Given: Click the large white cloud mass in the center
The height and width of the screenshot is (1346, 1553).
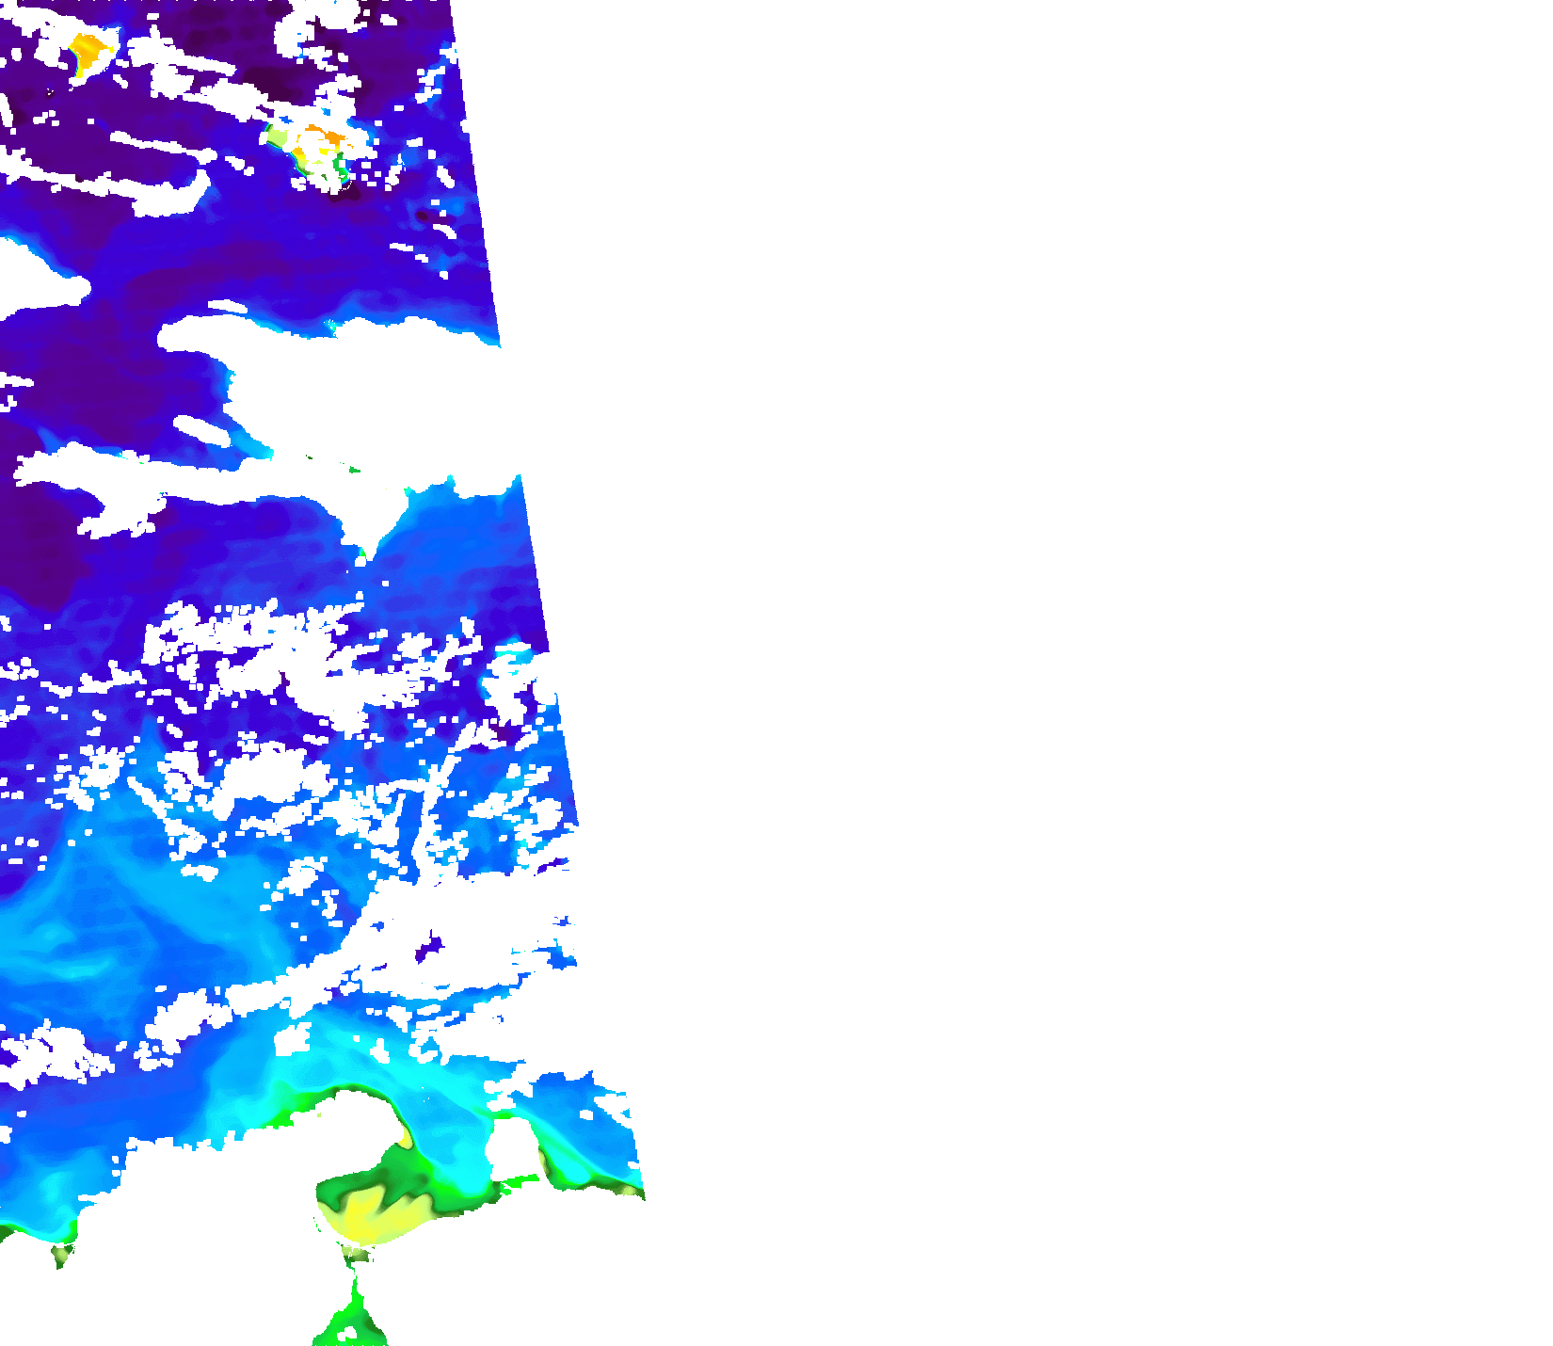Looking at the screenshot, I should pyautogui.click(x=376, y=395).
